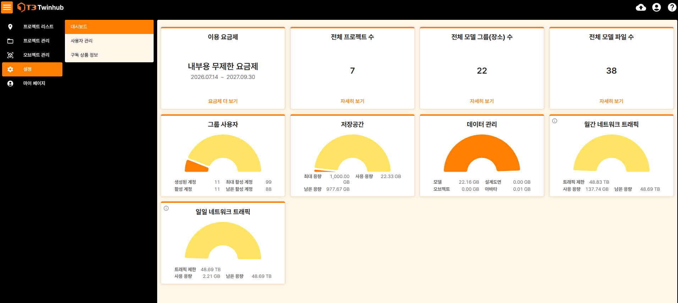Open 구독 상품 정보 submenu item
The width and height of the screenshot is (678, 303).
click(x=109, y=55)
